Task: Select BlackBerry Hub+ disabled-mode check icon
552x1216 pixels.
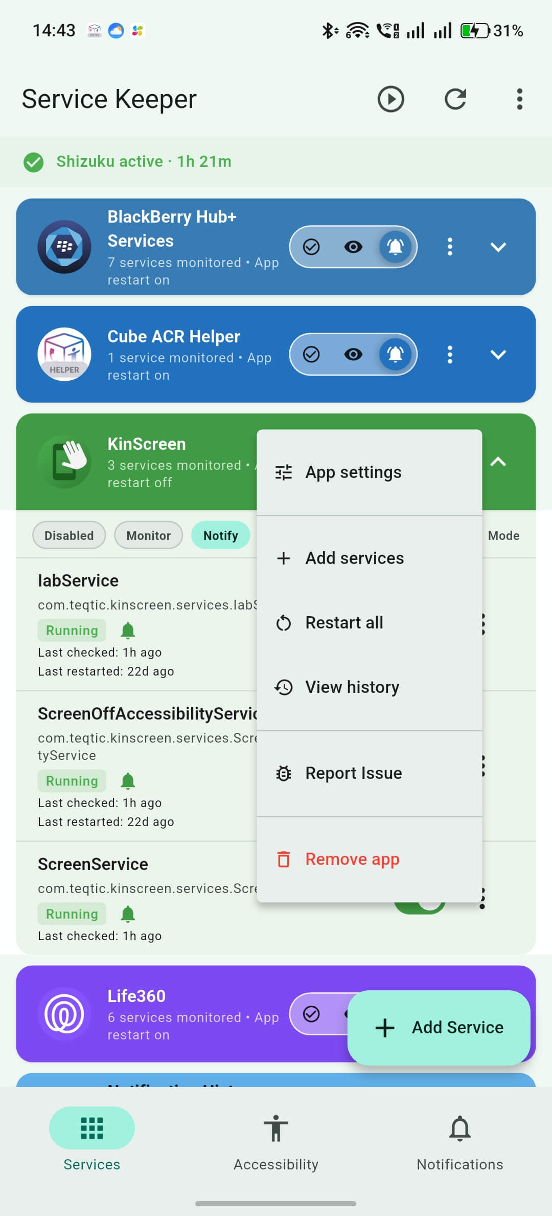Action: click(x=311, y=247)
